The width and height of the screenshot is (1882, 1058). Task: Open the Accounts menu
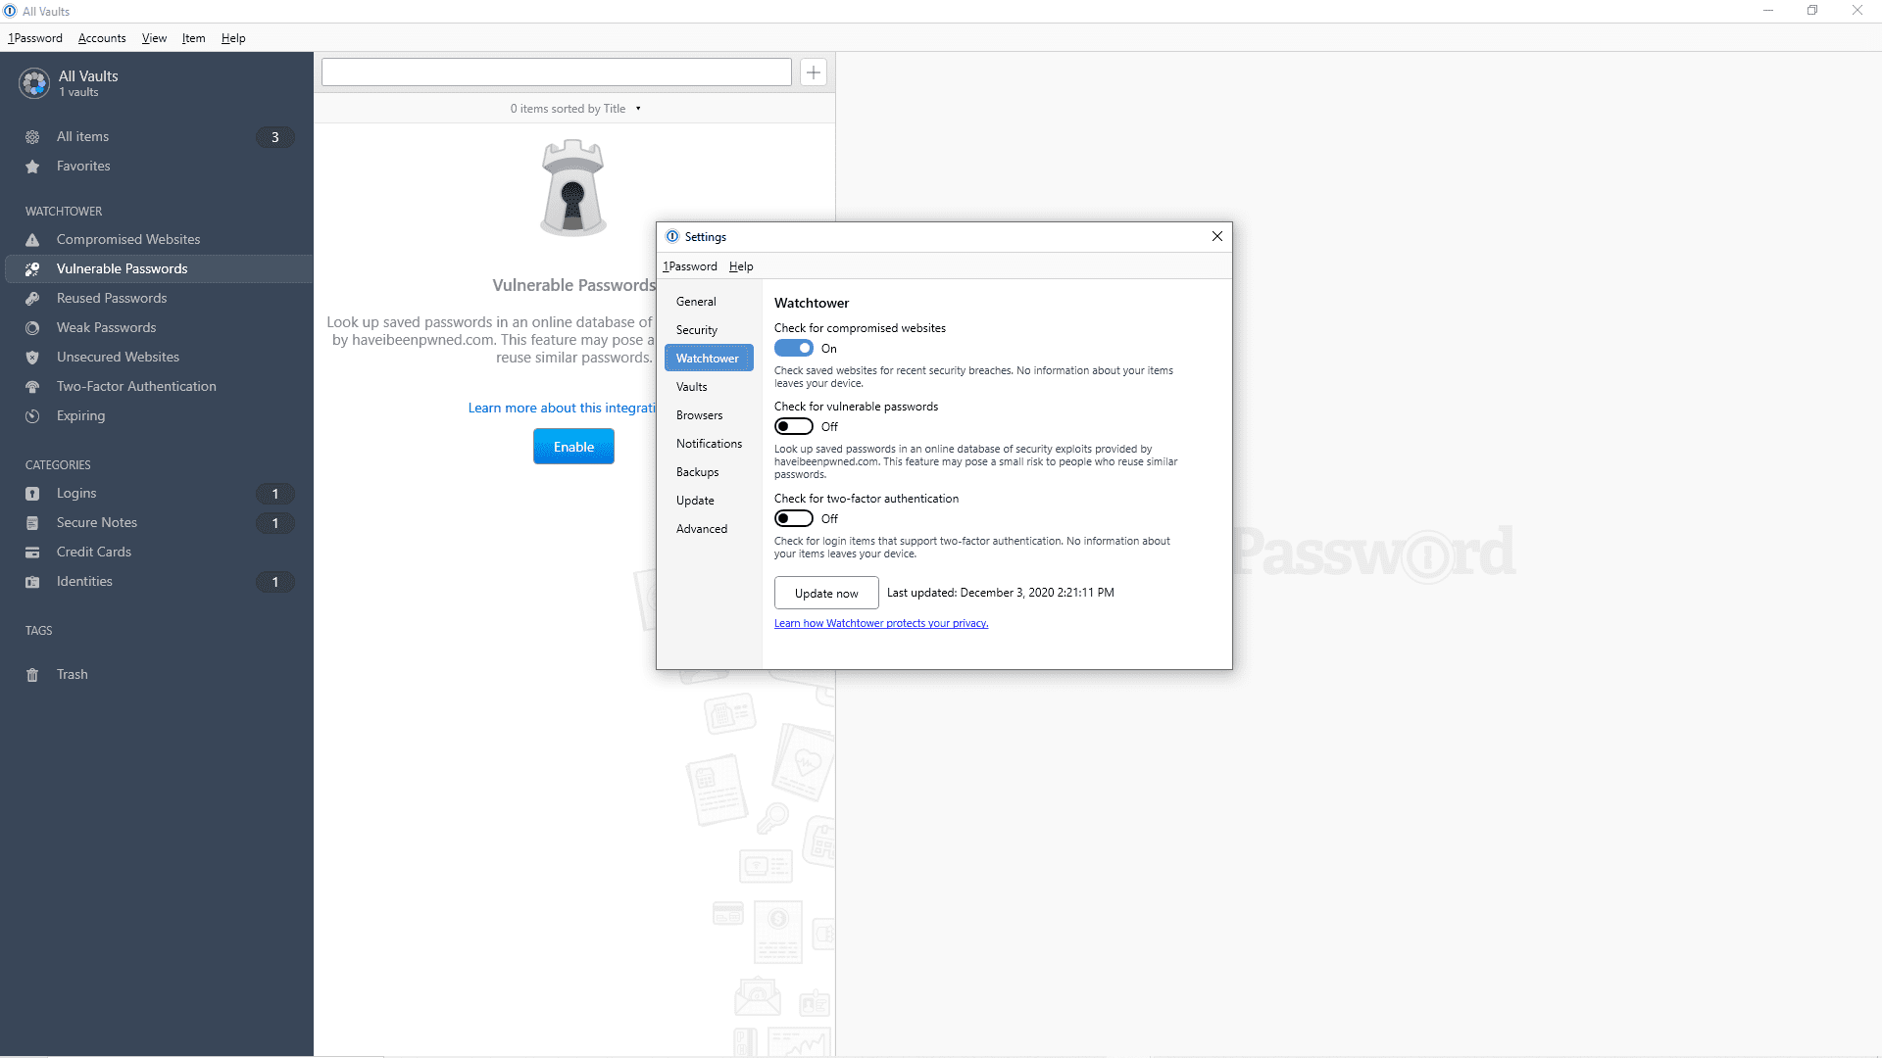tap(102, 38)
